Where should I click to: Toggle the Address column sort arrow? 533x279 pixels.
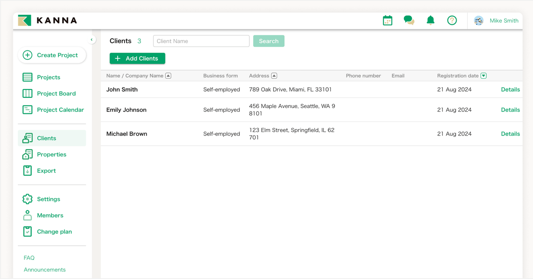(x=273, y=75)
